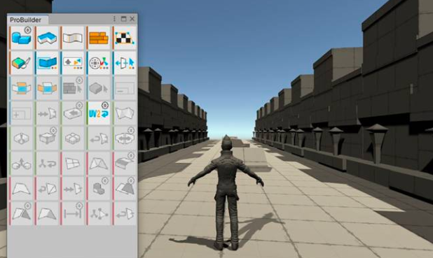
Task: Open options gear on New Shape icon
Action: point(27,30)
